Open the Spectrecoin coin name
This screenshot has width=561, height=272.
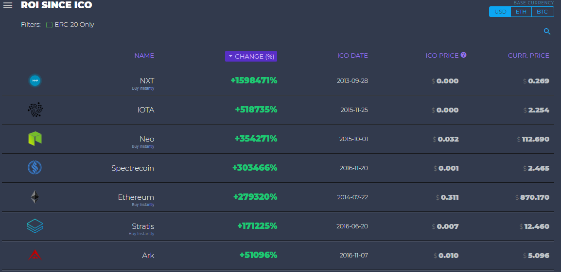click(133, 168)
